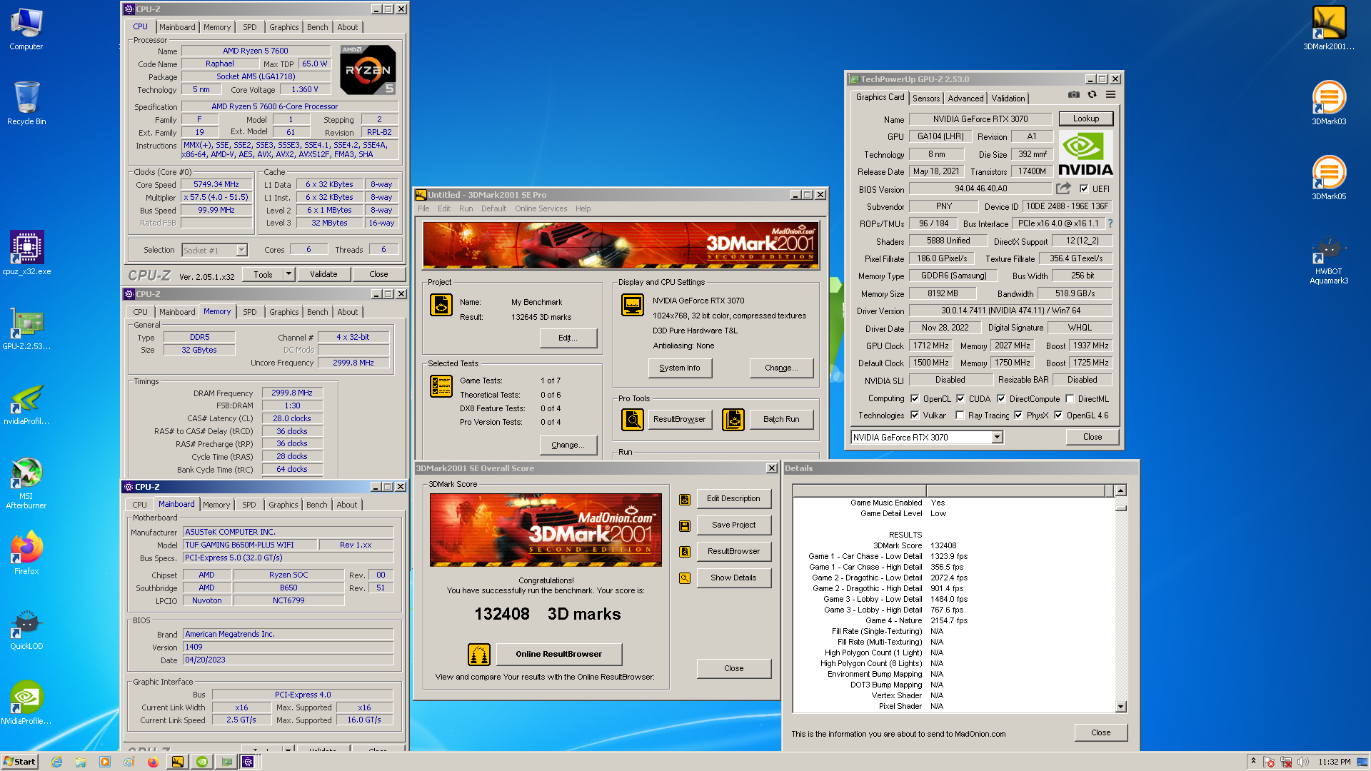Click the Edit Description icon
This screenshot has width=1371, height=771.
point(684,499)
